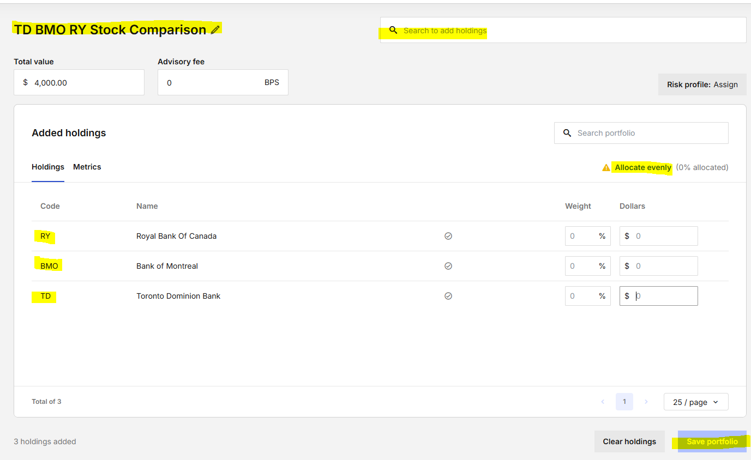Click the Dollars field for Royal Bank Of Canada
The width and height of the screenshot is (751, 460).
659,236
